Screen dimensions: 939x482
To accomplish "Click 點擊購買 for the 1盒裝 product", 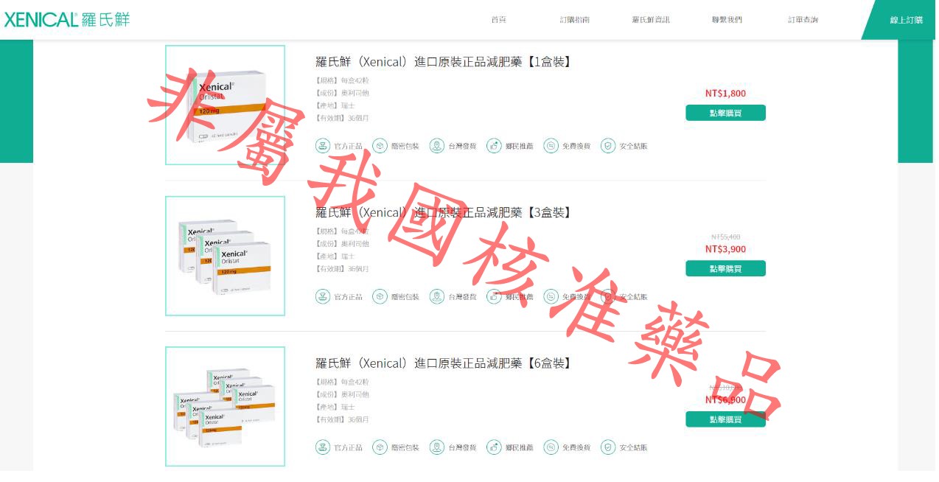I will point(725,113).
